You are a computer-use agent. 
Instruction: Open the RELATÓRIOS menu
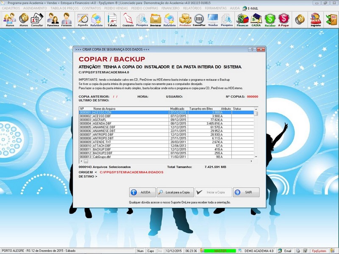(192, 8)
